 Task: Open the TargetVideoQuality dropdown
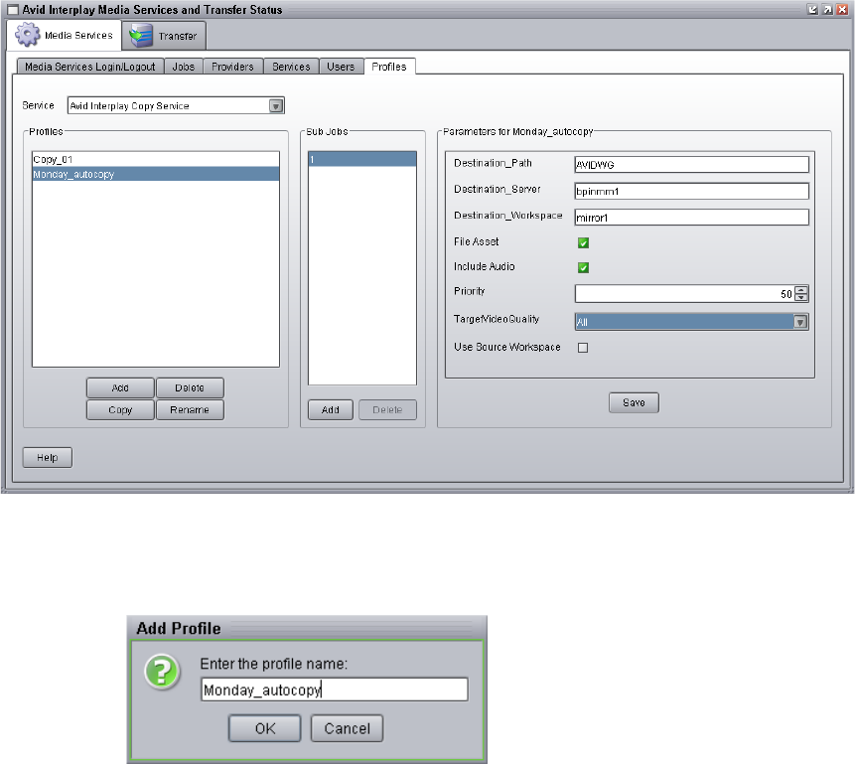point(800,322)
